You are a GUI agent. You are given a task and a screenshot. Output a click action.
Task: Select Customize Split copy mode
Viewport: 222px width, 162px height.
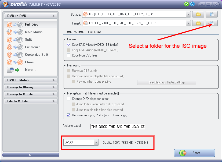(31, 55)
